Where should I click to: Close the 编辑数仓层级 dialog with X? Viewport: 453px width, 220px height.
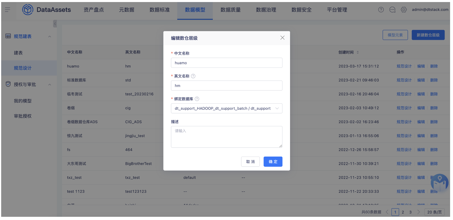point(282,38)
